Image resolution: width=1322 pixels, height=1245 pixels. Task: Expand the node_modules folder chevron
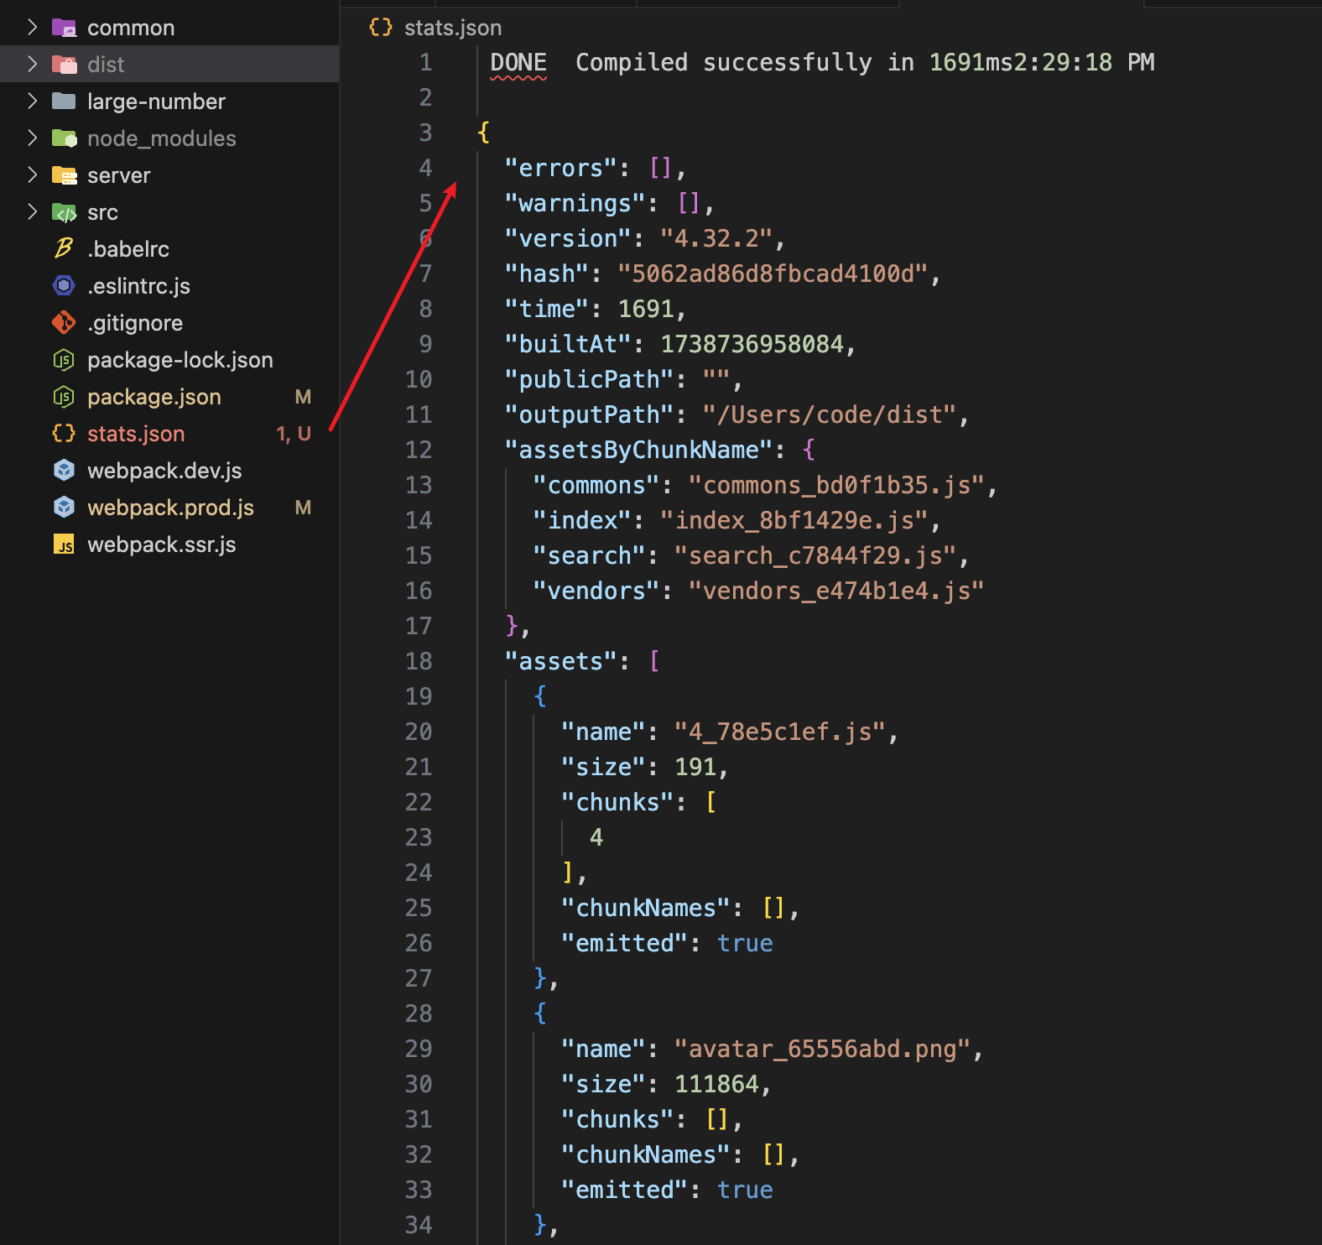tap(32, 138)
